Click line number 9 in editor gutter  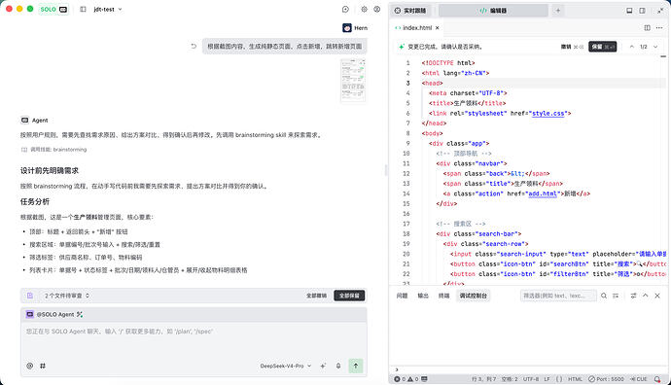[407, 143]
